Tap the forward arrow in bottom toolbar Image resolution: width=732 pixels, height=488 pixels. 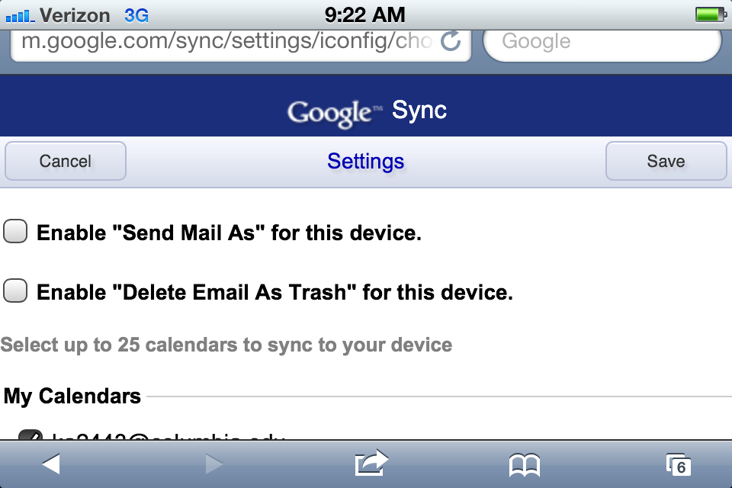[213, 464]
